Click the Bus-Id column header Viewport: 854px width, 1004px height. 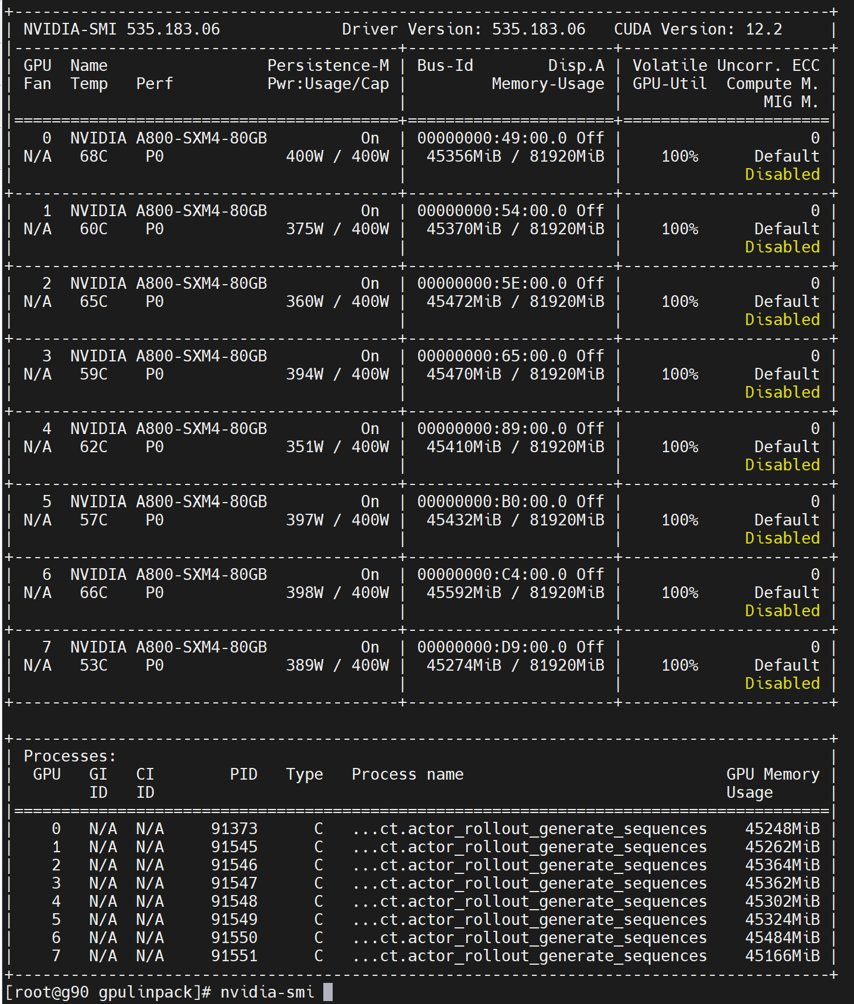[445, 66]
